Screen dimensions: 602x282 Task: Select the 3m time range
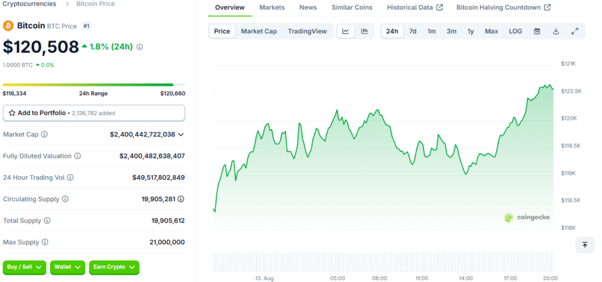[451, 31]
